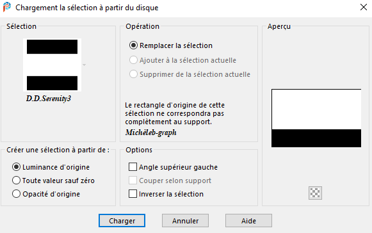The height and width of the screenshot is (233, 372).
Task: Click the Annuler button
Action: [185, 221]
